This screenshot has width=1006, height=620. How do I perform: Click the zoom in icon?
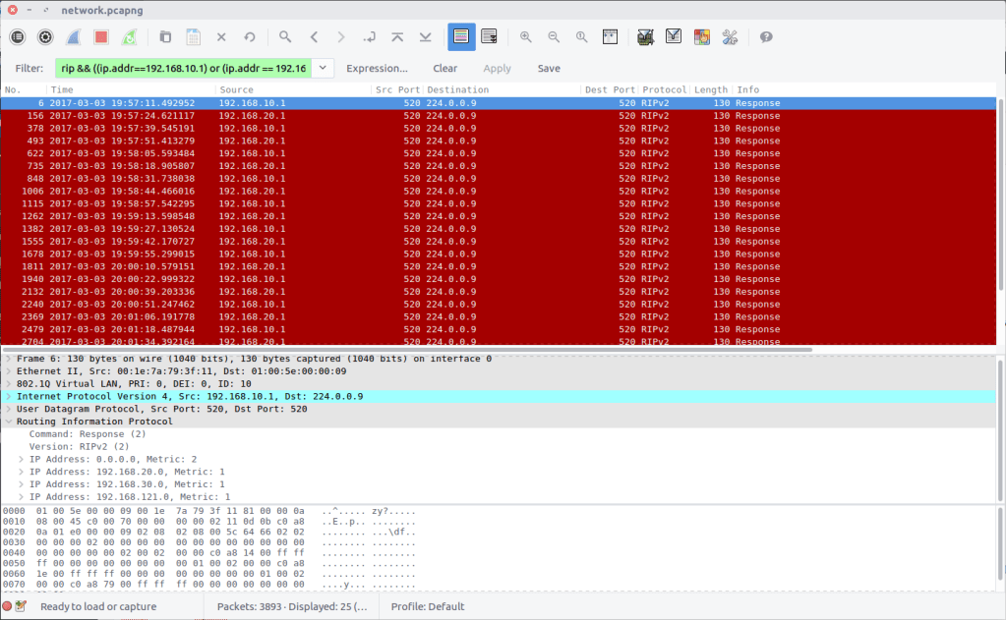pos(526,37)
